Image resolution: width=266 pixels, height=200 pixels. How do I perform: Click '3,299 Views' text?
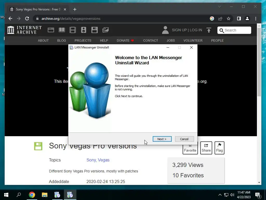point(188,165)
